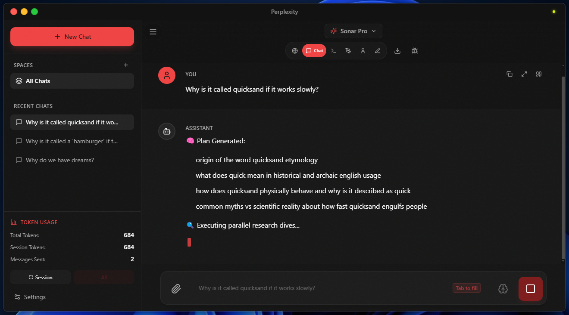
Task: Open Settings
Action: [30, 297]
